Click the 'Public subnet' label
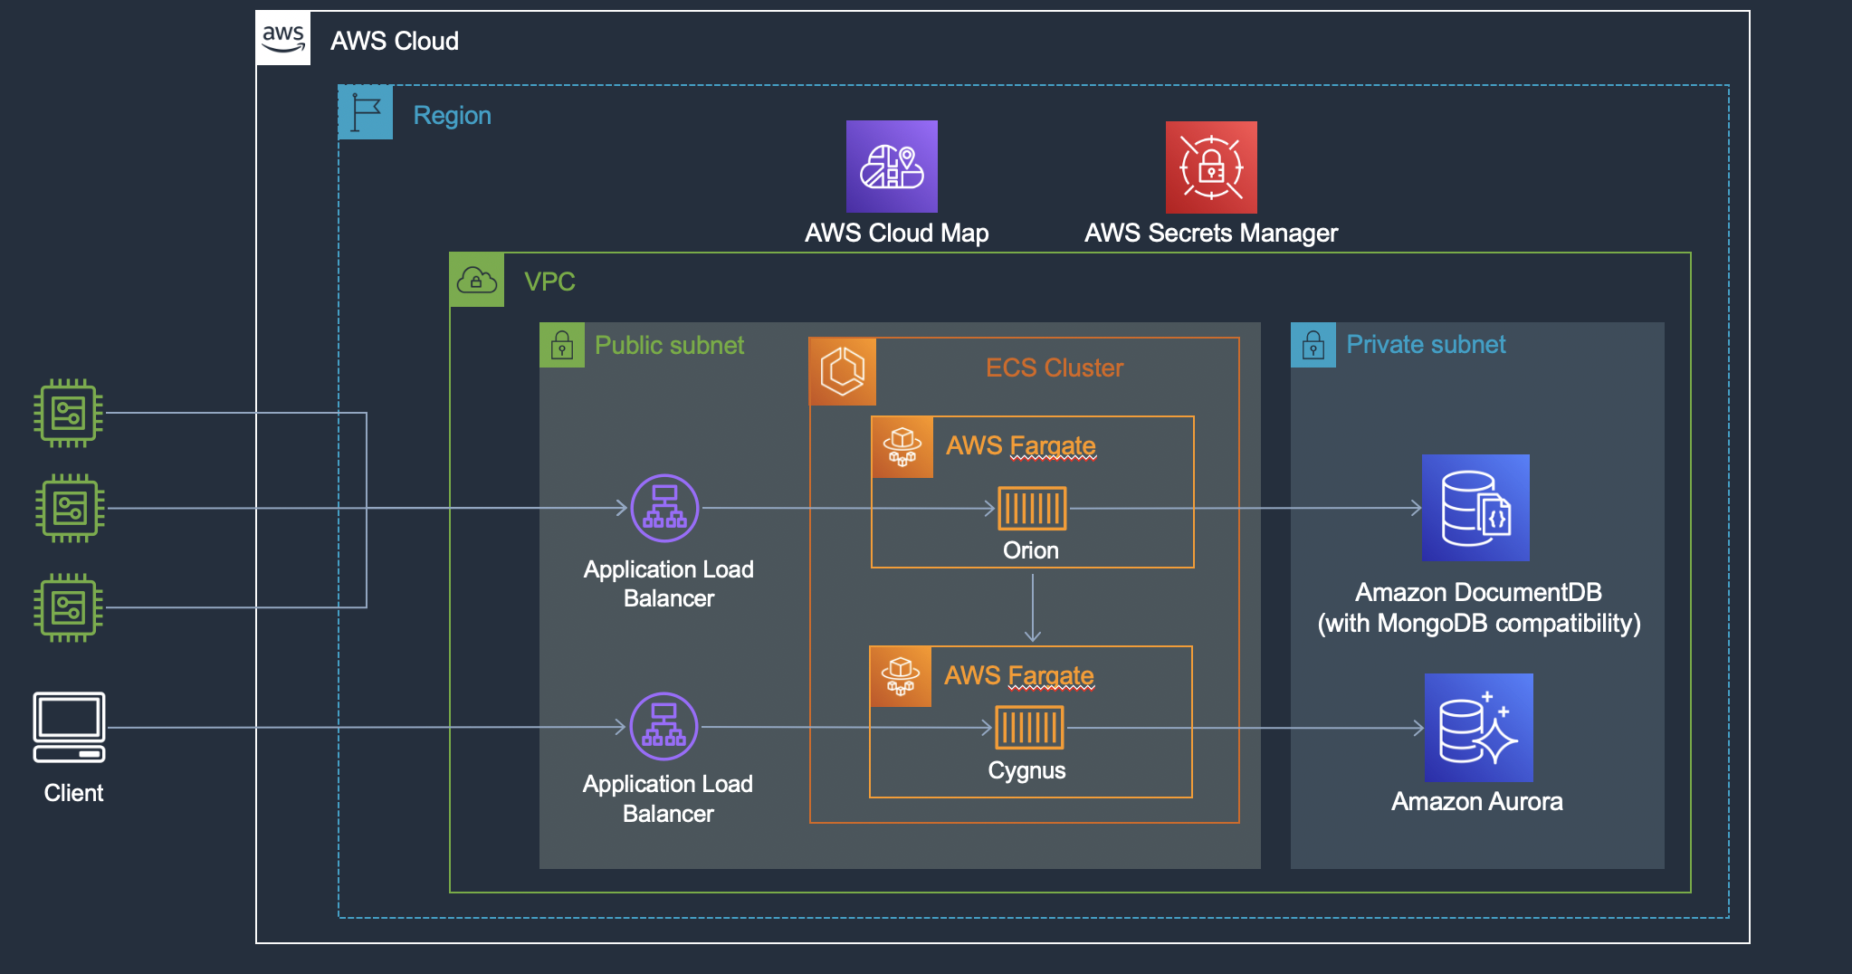 (670, 346)
